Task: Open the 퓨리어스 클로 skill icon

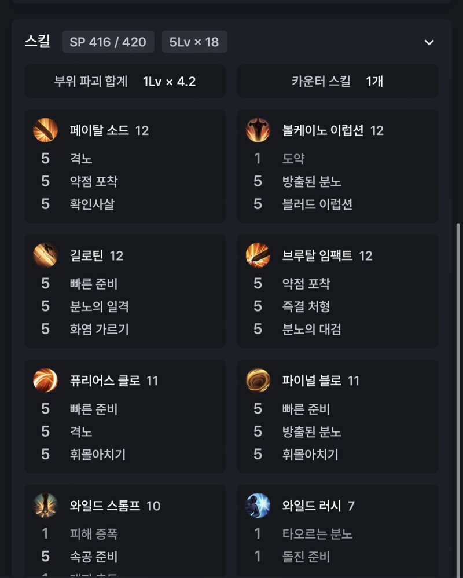Action: pos(45,380)
